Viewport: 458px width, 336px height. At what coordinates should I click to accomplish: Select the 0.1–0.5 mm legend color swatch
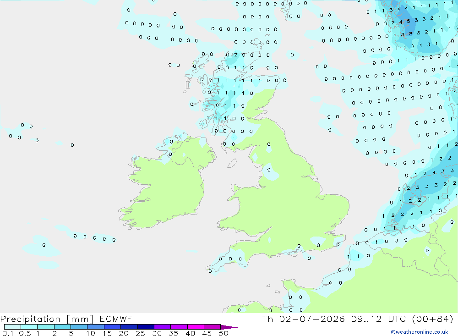12,327
